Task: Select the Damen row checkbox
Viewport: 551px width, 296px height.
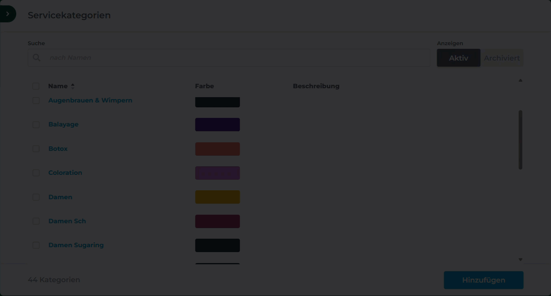Action: coord(36,197)
